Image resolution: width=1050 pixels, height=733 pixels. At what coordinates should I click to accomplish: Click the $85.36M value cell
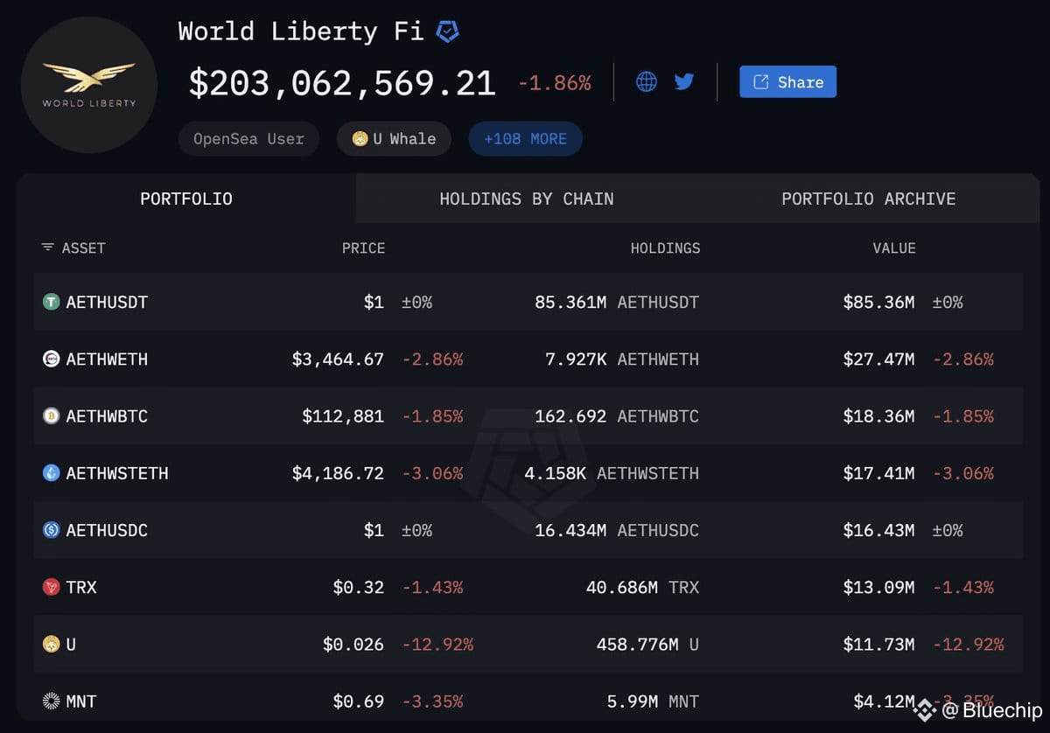pos(879,302)
